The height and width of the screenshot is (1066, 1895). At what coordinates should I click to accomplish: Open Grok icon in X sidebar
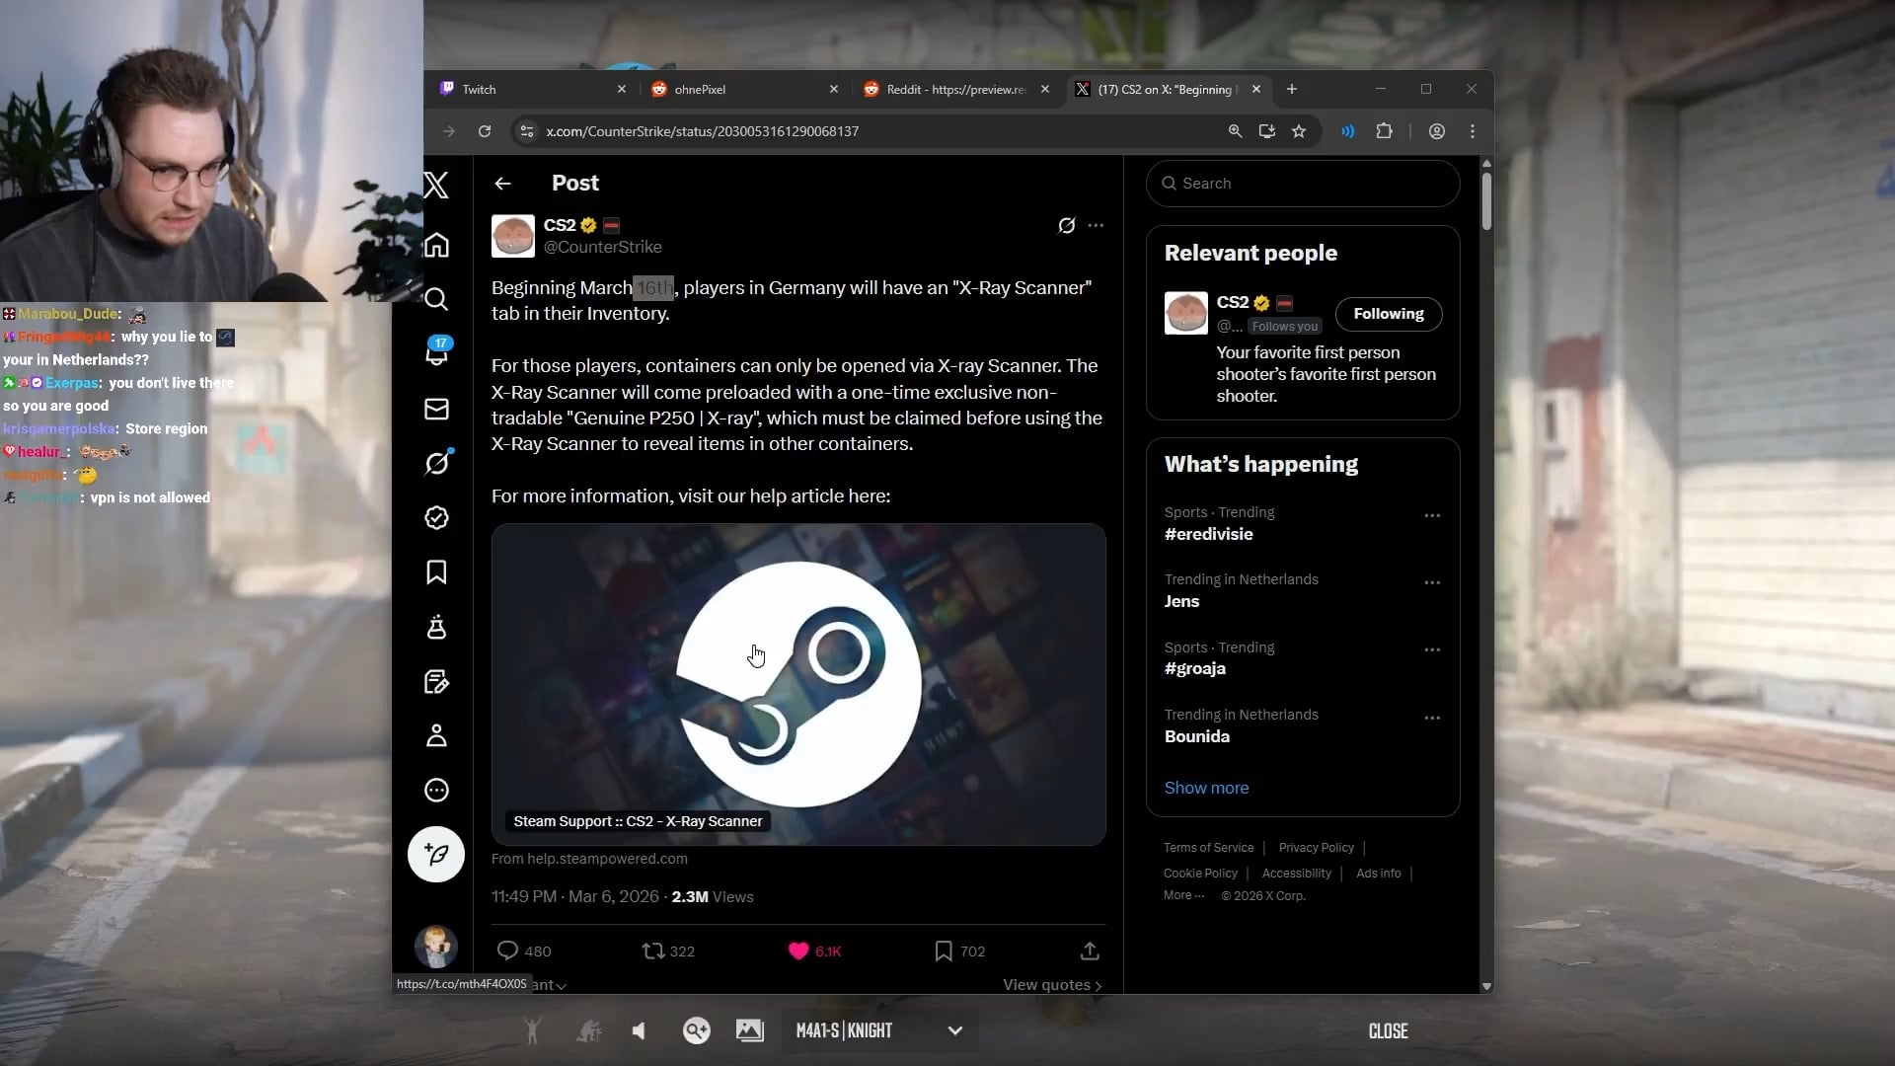click(436, 463)
